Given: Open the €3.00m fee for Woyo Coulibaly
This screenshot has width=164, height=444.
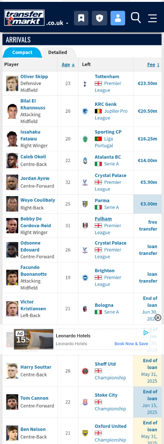Looking at the screenshot, I should click(147, 204).
